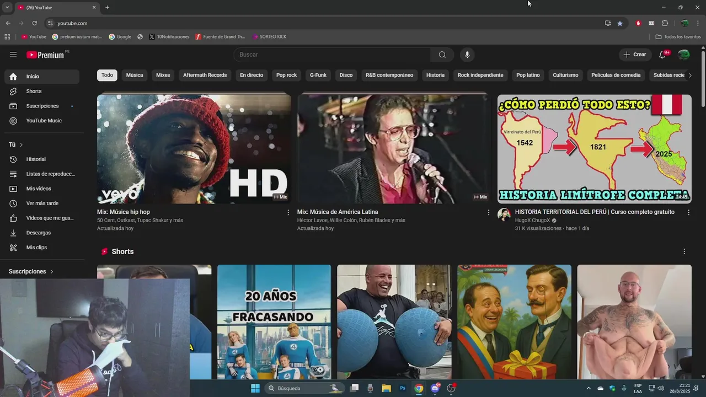Open File Explorer from the taskbar
Image resolution: width=706 pixels, height=397 pixels.
(386, 388)
